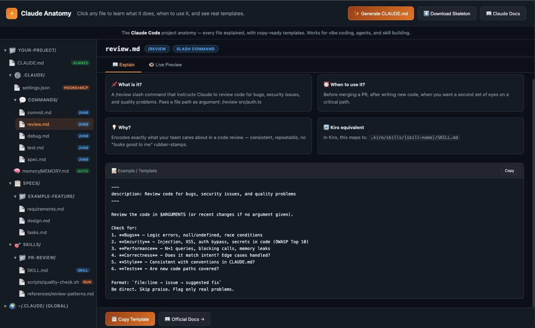The width and height of the screenshot is (535, 328).
Task: Collapse the PR-REVIEW/ folder arrow
Action: 16,258
